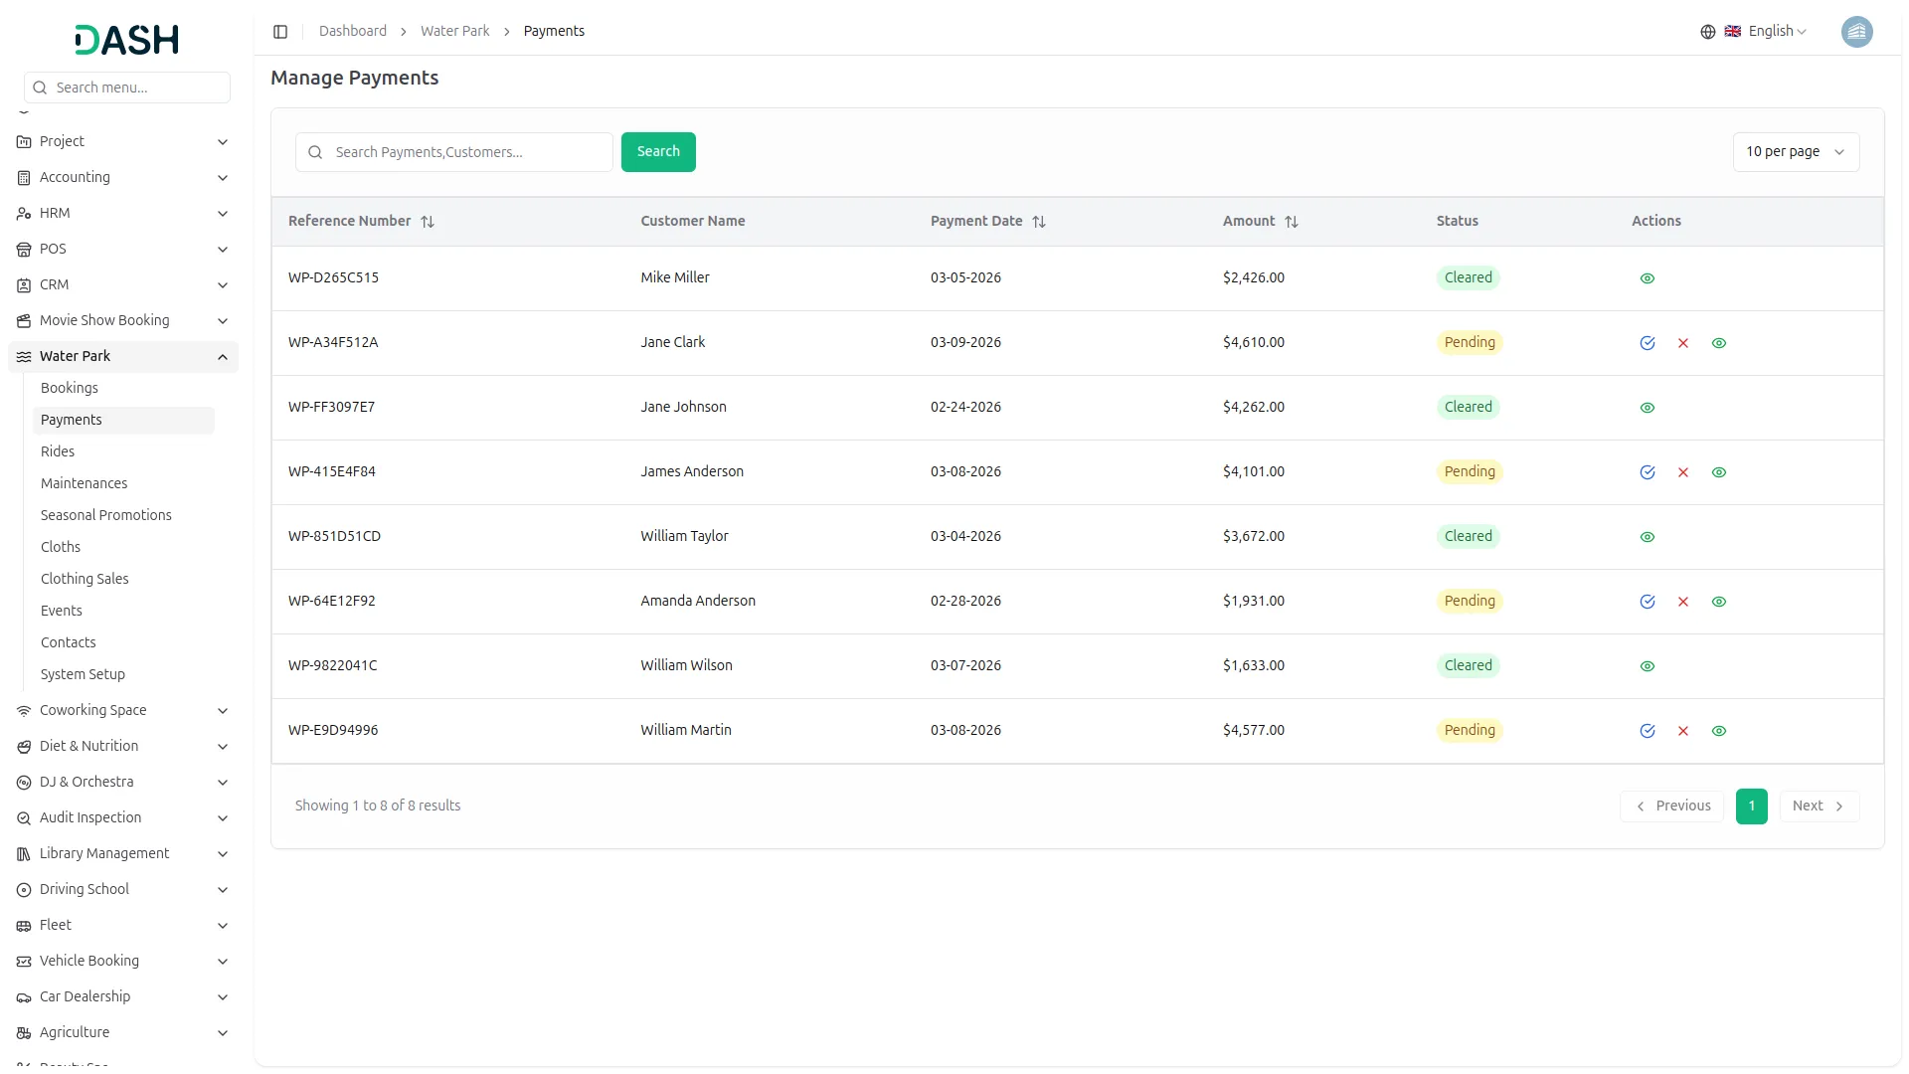View Jane Johnson's payment eye icon

coord(1648,408)
